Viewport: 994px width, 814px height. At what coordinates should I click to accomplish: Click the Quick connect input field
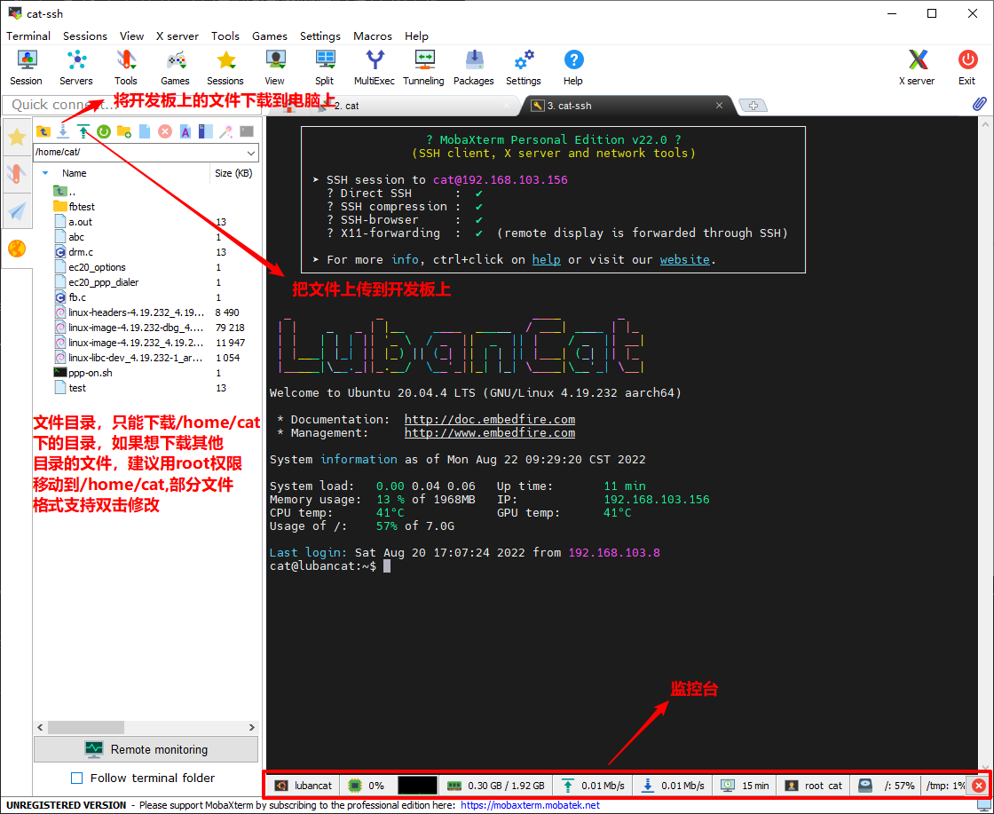point(53,105)
